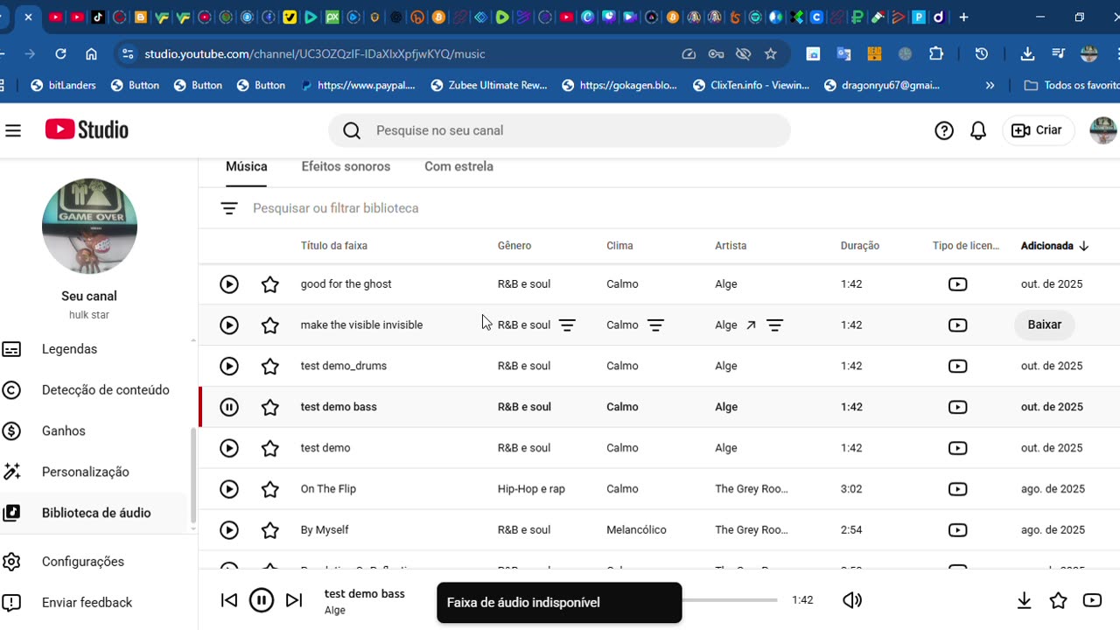Viewport: 1120px width, 630px height.
Task: Click the player volume speaker icon
Action: (851, 600)
